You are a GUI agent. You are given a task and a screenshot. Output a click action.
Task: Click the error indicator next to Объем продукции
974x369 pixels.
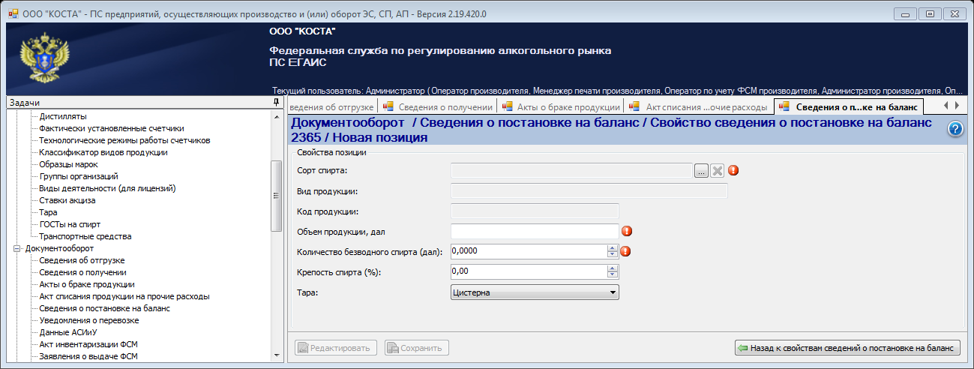coord(627,231)
